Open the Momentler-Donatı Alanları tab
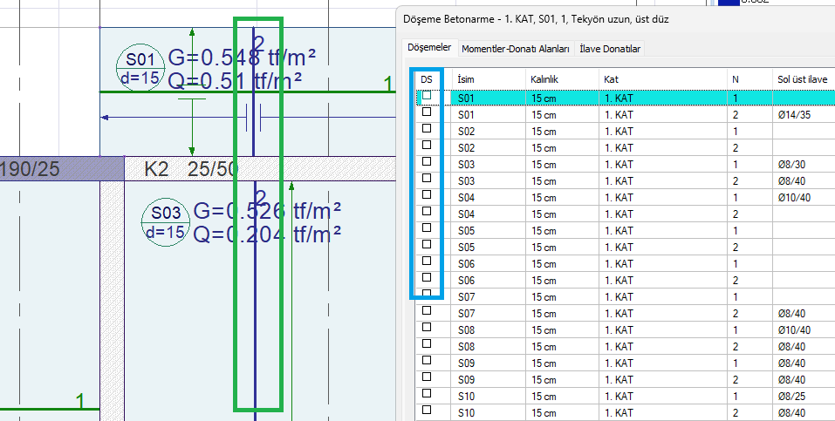This screenshot has width=835, height=421. pyautogui.click(x=516, y=49)
